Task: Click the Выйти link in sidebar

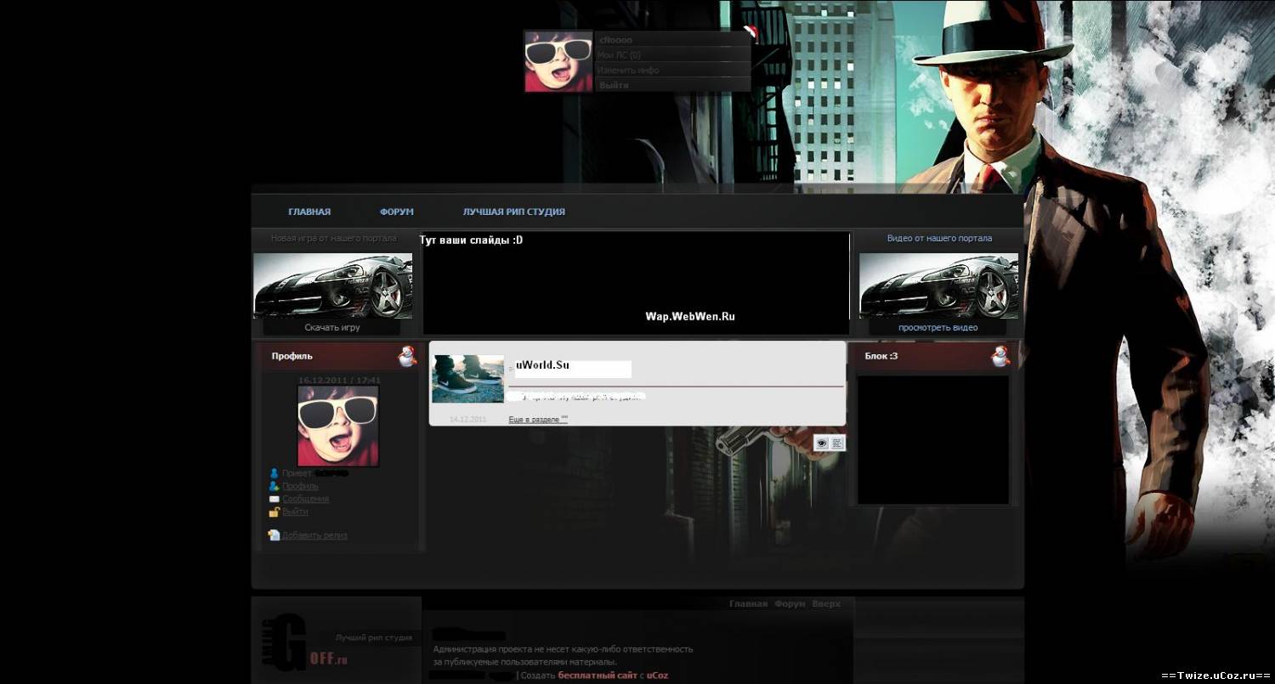Action: (295, 512)
